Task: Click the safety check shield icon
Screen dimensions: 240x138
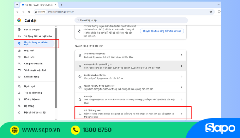Action: point(79,31)
